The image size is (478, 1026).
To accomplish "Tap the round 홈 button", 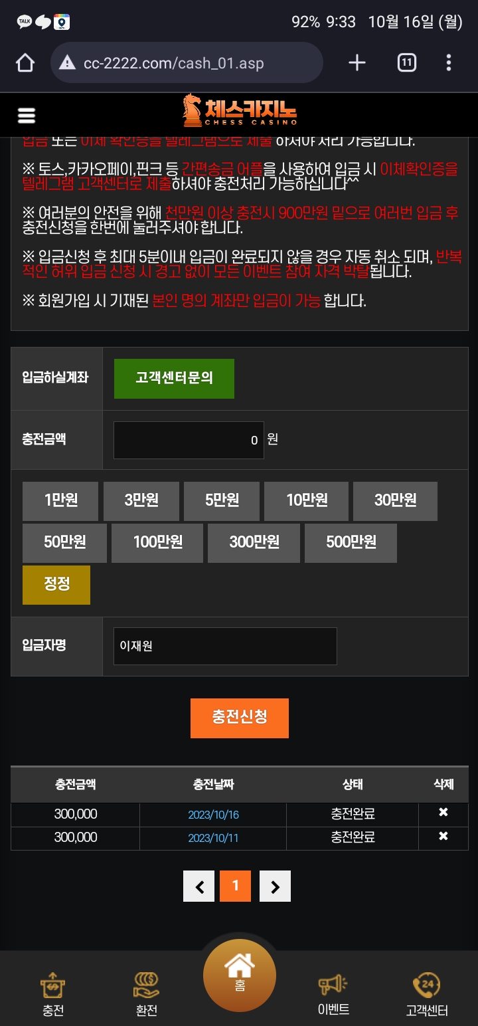I will point(240,976).
